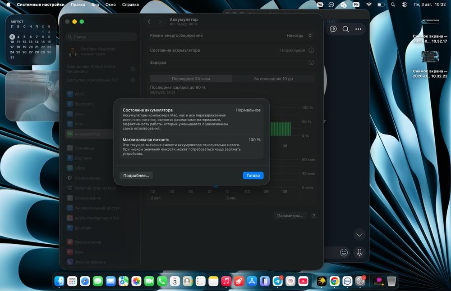This screenshot has height=291, width=451.
Task: Open the Apple menu
Action: (x=8, y=4)
